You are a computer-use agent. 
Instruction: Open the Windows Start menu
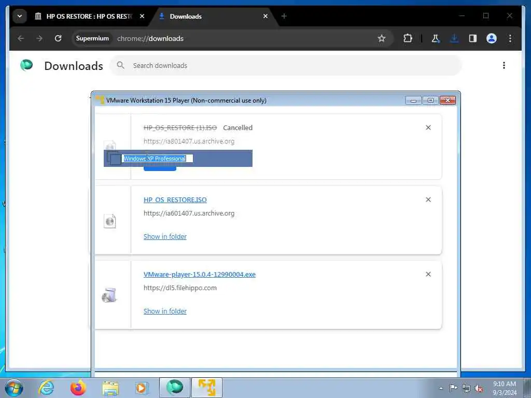pyautogui.click(x=14, y=388)
